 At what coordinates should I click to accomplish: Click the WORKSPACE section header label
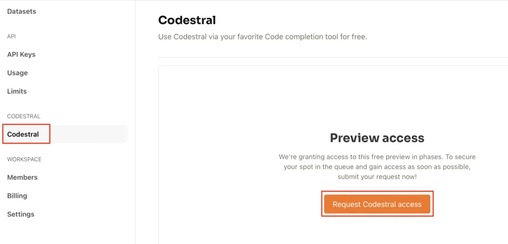24,159
